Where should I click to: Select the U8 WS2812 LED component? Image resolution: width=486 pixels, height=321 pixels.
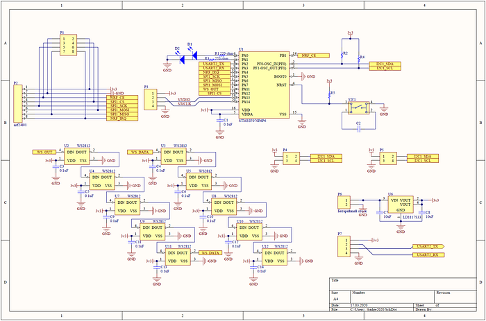coord(224,207)
